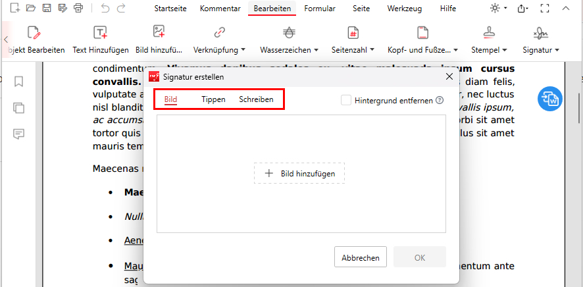Open the page thumbnails sidebar panel
Viewport: 583px width, 287px height.
pyautogui.click(x=18, y=108)
